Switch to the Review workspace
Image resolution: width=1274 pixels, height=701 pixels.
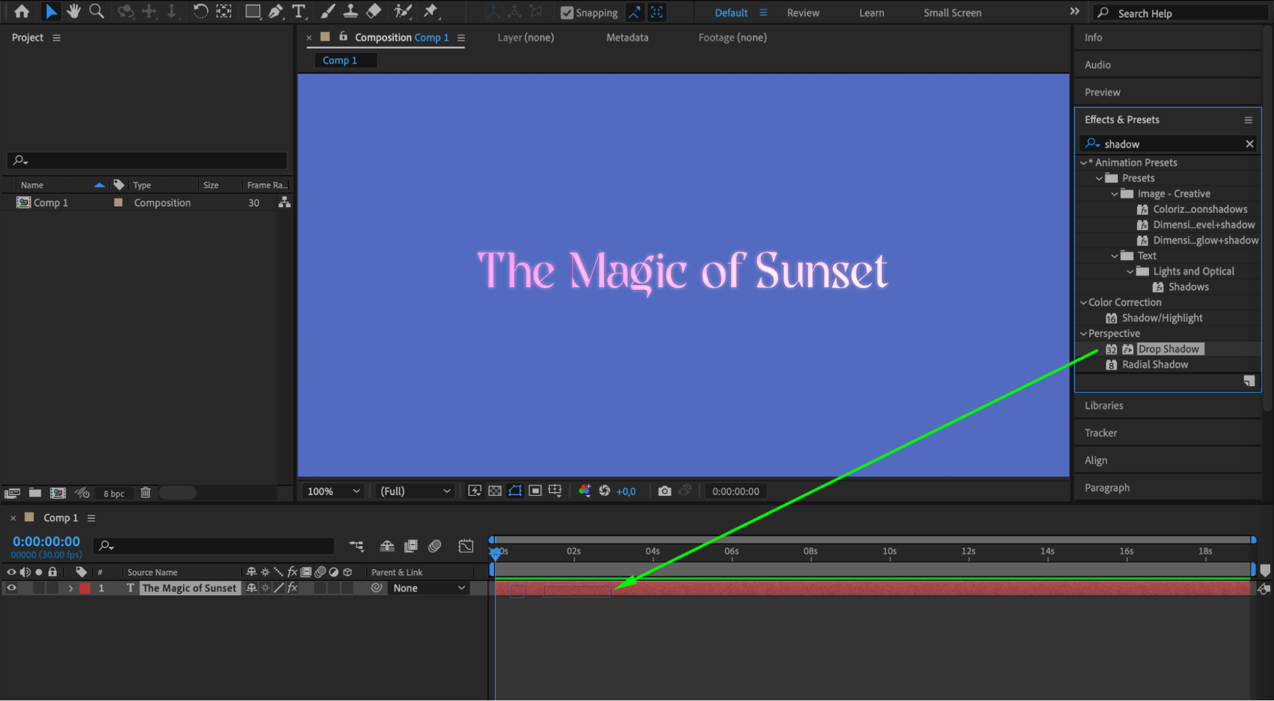(802, 13)
